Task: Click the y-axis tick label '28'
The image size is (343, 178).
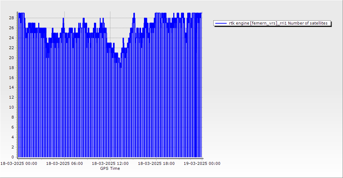Action: tap(11, 18)
